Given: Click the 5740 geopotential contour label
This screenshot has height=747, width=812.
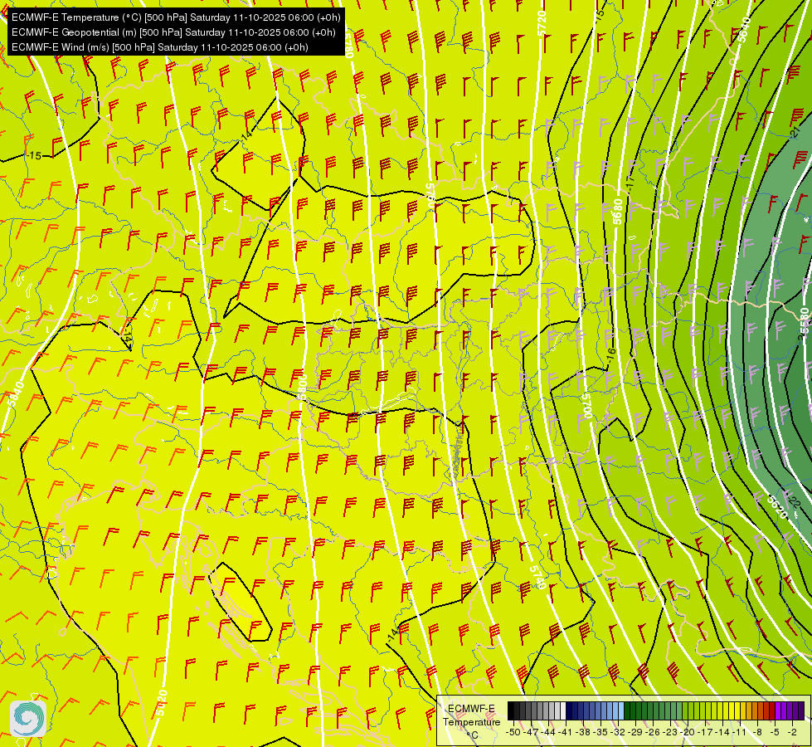Looking at the screenshot, I should click(x=538, y=577).
